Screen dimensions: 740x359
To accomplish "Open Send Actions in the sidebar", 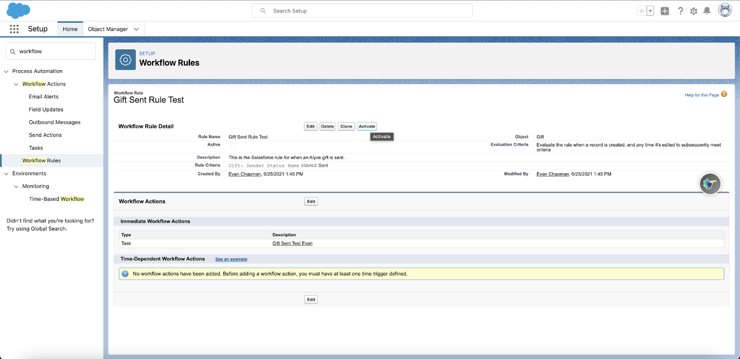I will pos(45,135).
